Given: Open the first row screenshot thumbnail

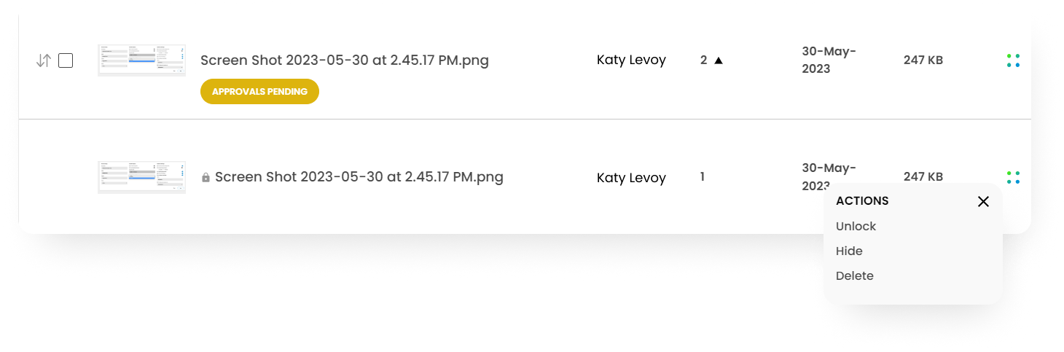Looking at the screenshot, I should [x=141, y=60].
